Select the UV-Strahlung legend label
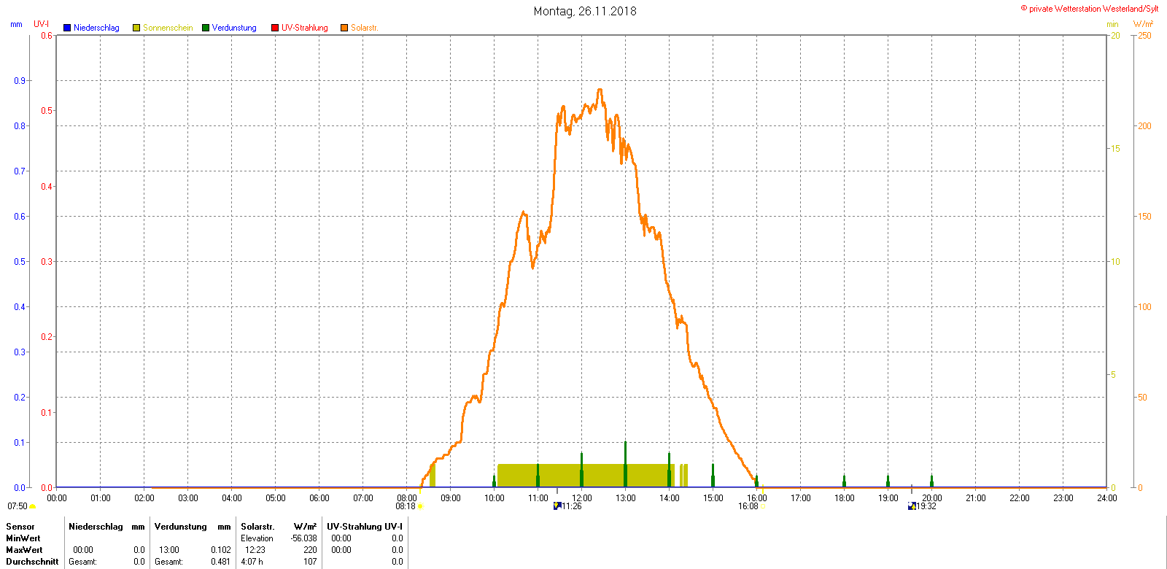The image size is (1167, 569). click(x=305, y=28)
